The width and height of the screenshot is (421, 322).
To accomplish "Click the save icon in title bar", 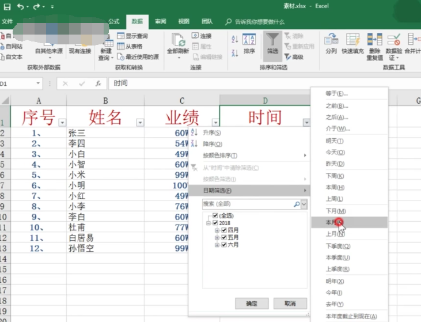I will 7,7.
